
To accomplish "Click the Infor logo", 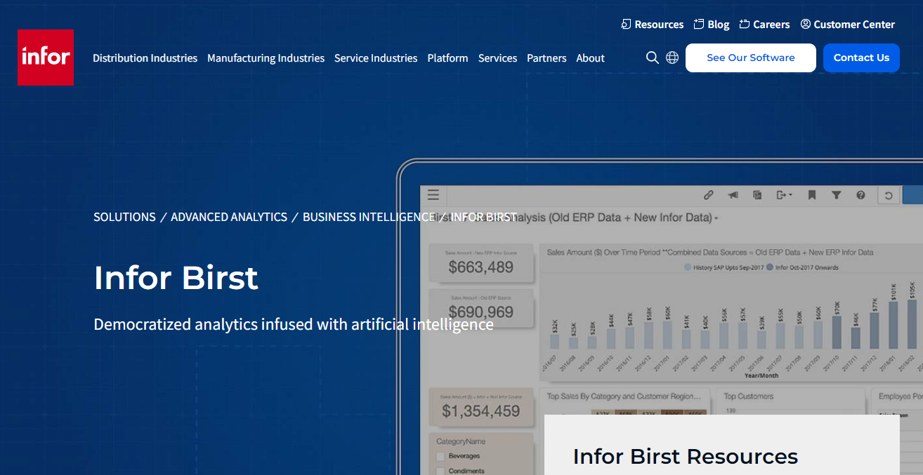I will point(46,57).
